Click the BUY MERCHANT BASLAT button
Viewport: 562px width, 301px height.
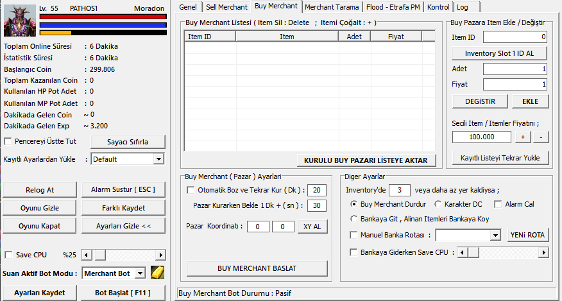coord(257,268)
